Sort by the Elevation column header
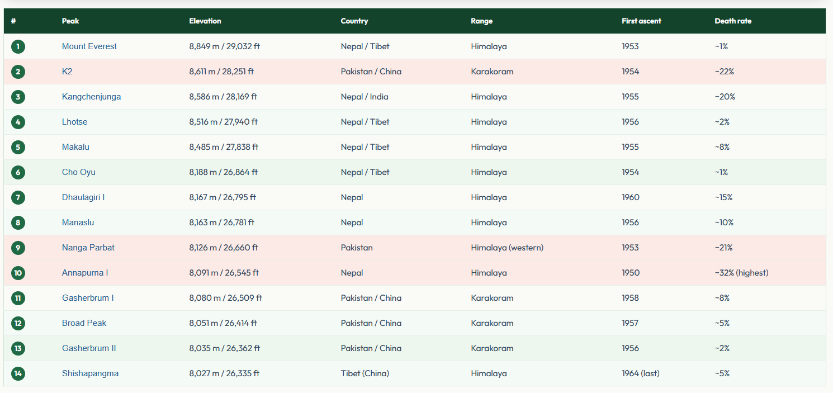Viewport: 833px width, 393px height. tap(205, 21)
